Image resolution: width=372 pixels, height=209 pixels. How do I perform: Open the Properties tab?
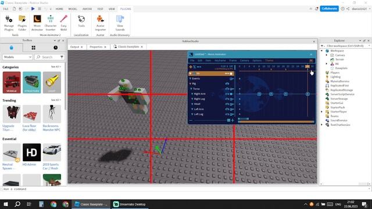pyautogui.click(x=96, y=47)
